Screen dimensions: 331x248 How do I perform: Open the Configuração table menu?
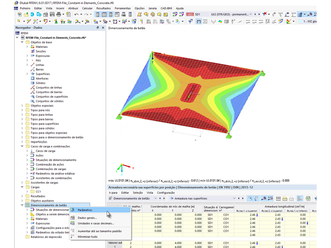[165, 193]
